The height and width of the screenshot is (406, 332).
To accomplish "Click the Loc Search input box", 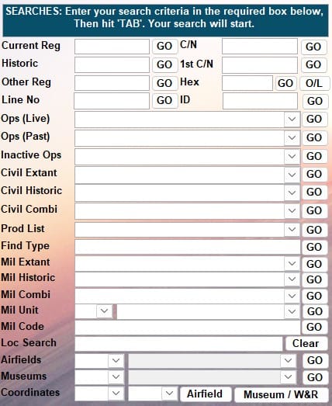I will pos(179,344).
